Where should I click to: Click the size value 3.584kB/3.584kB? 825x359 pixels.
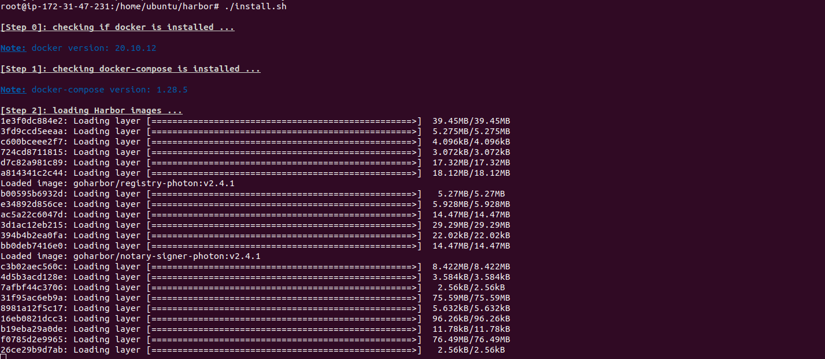coord(471,277)
